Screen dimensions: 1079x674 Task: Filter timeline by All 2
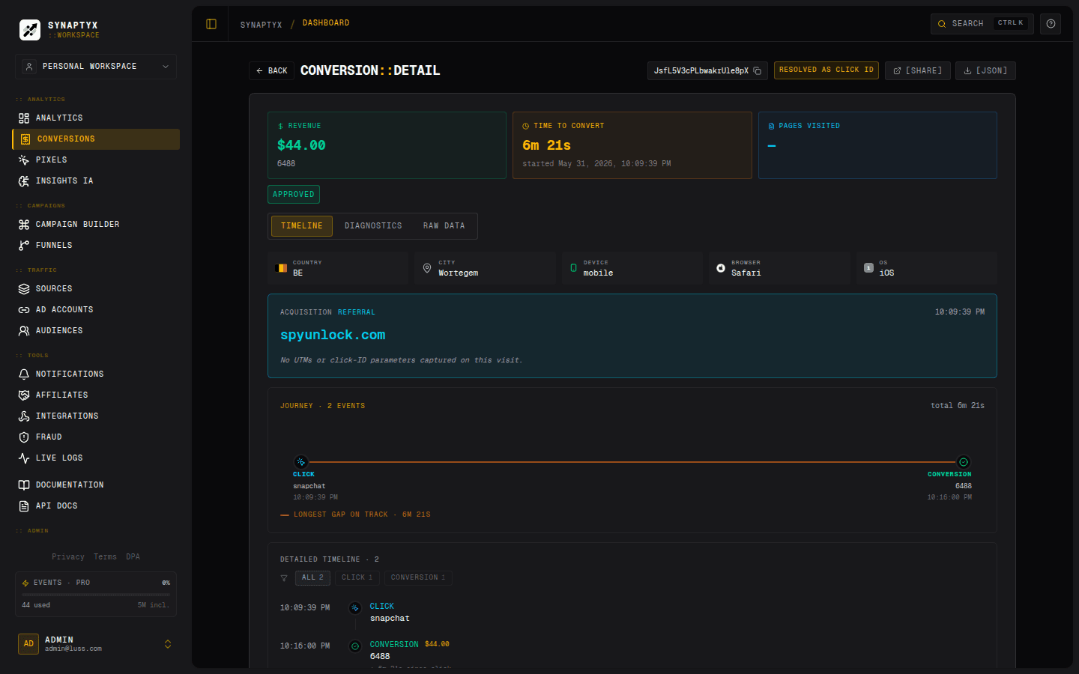point(312,578)
